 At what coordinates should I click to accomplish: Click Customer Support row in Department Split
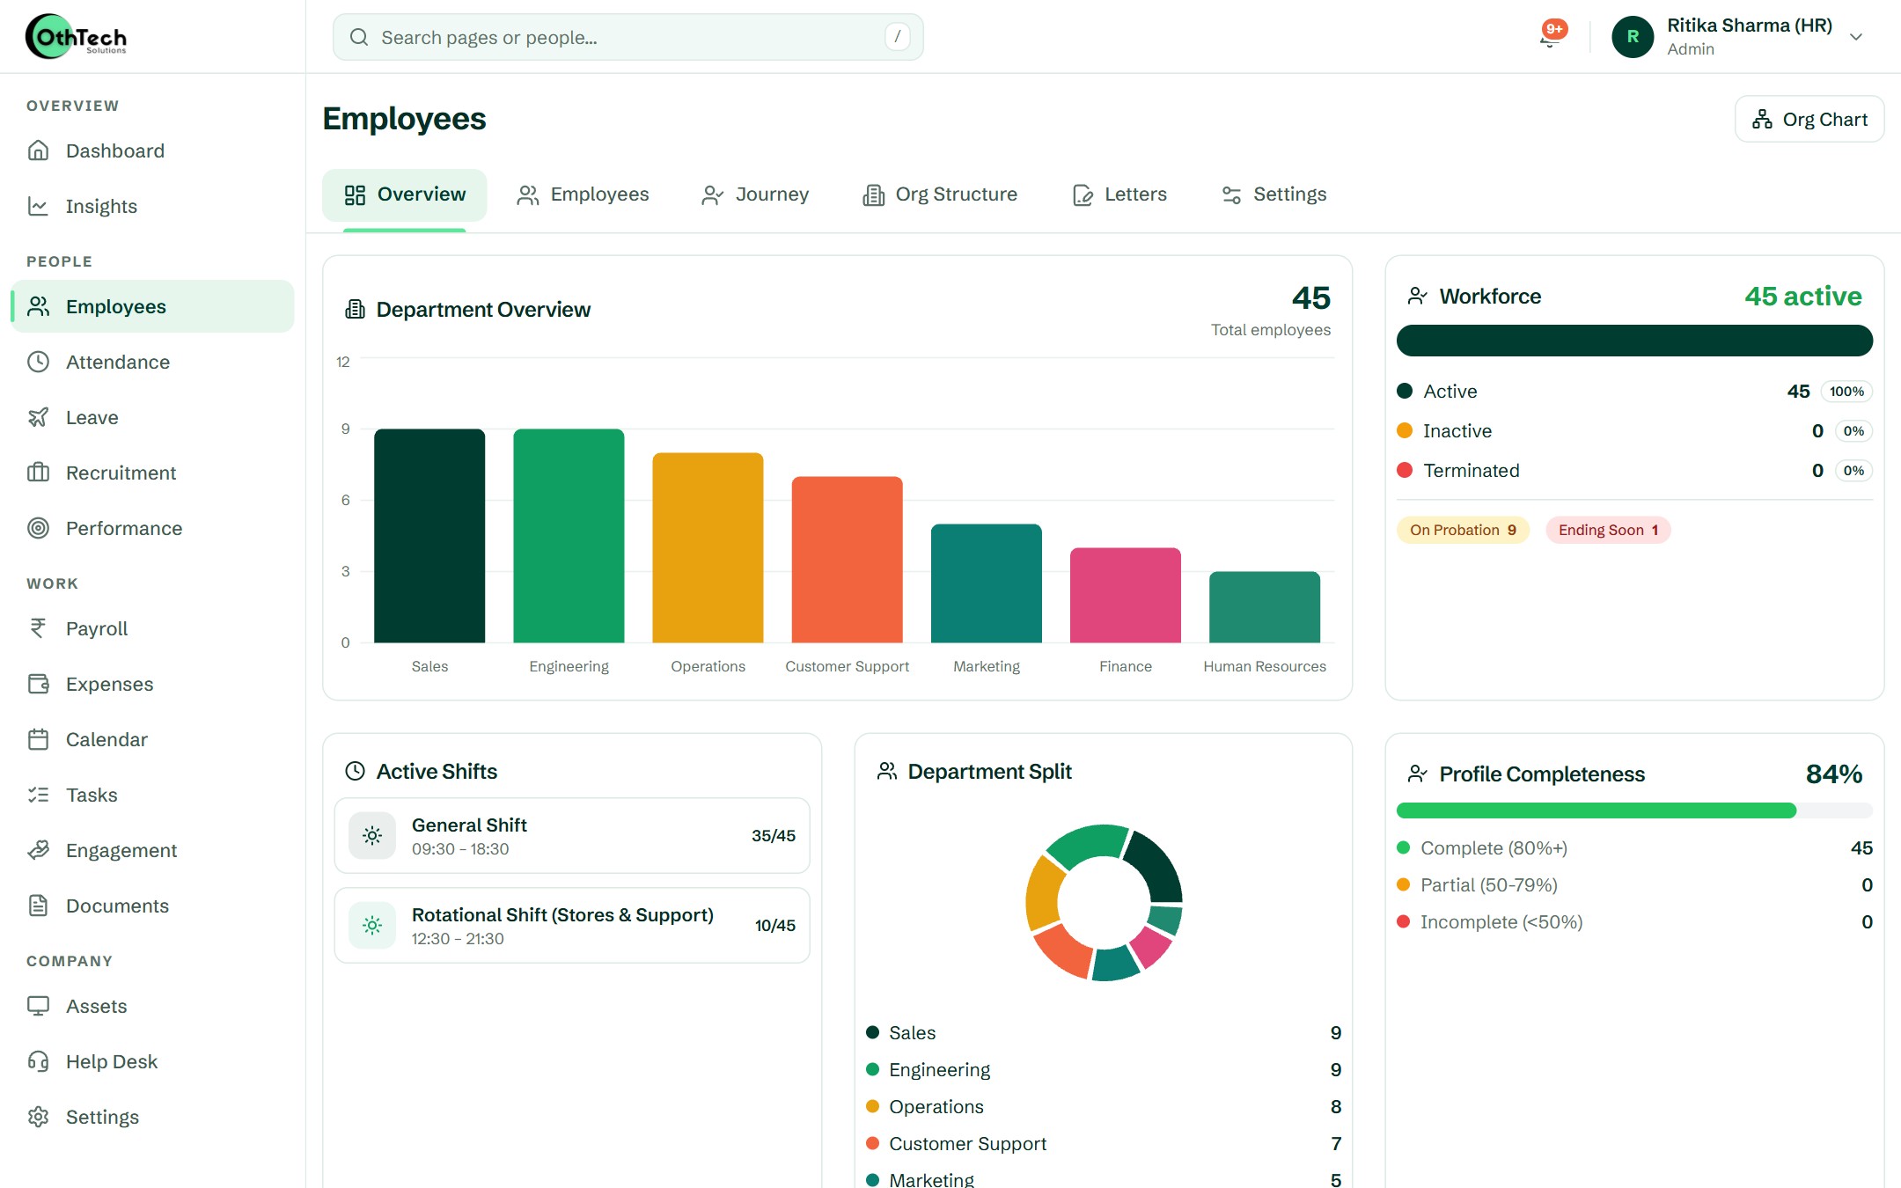click(1104, 1144)
